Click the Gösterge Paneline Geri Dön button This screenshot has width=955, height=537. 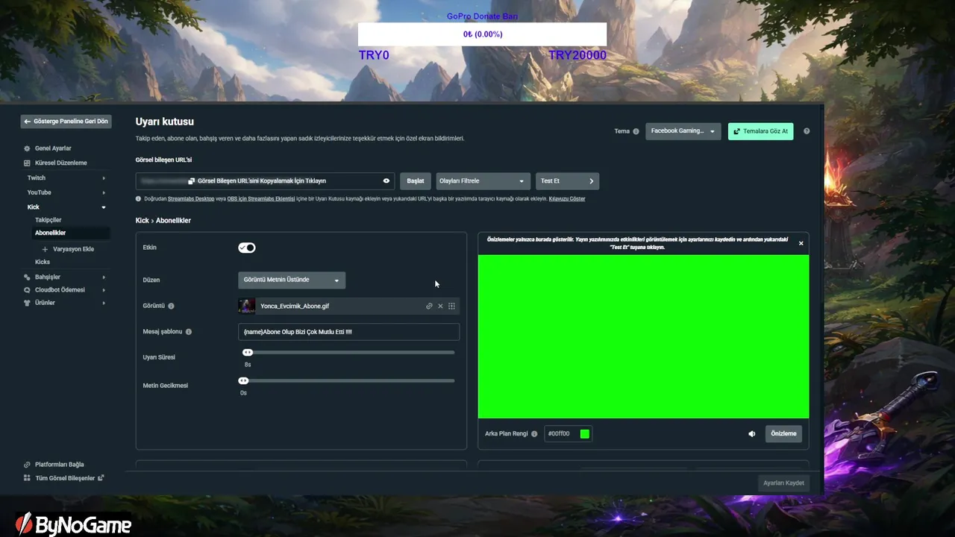coord(66,121)
